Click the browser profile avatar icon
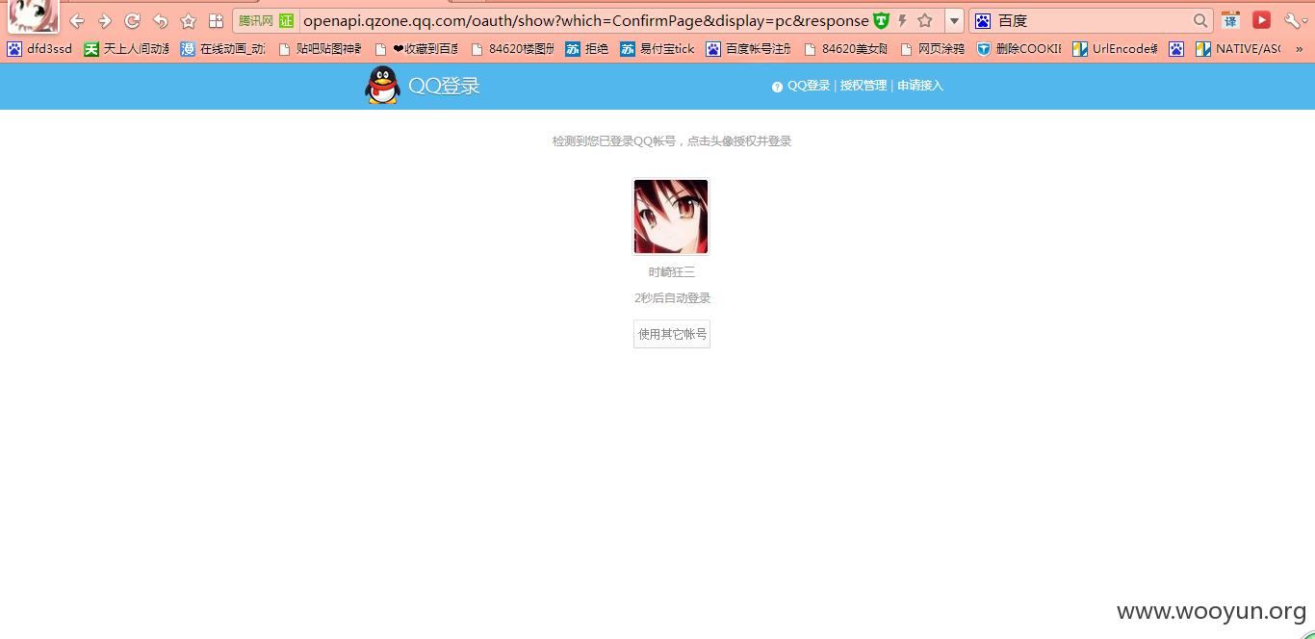The width and height of the screenshot is (1315, 639). click(x=32, y=16)
